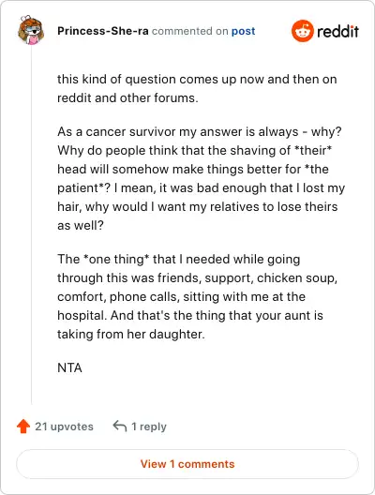Click the reply arrow icon
Screen dimensions: 375x495
pos(120,426)
